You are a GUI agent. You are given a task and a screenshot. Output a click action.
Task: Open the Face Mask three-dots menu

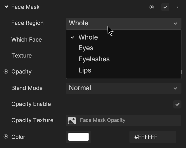tap(177, 7)
